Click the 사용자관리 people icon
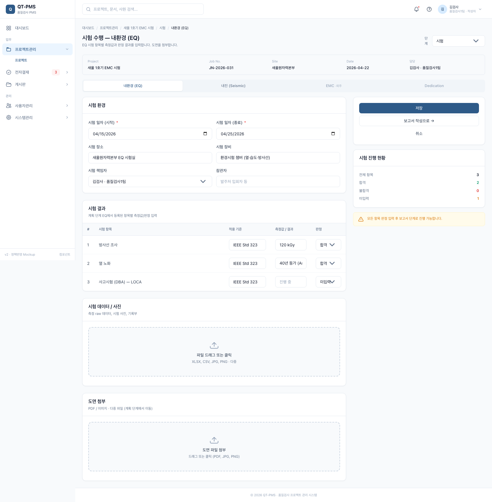 pyautogui.click(x=9, y=106)
